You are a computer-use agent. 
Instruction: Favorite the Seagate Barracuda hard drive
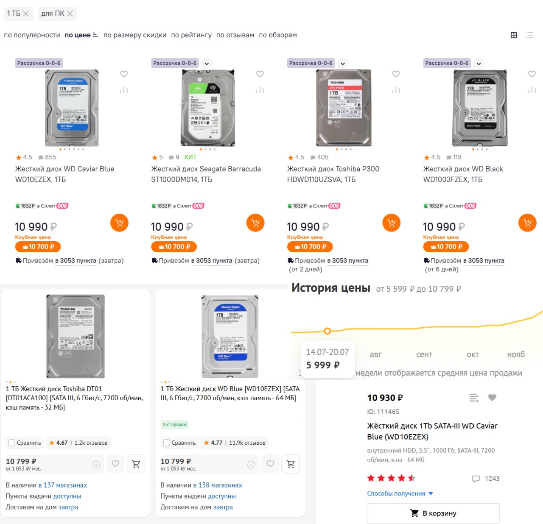pyautogui.click(x=260, y=74)
